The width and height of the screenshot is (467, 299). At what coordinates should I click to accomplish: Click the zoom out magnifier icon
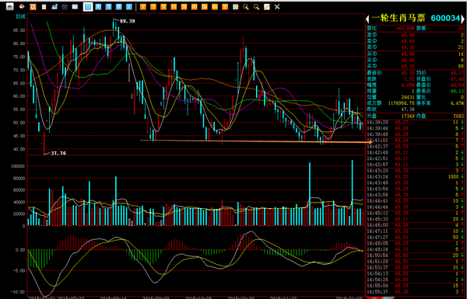256,6
